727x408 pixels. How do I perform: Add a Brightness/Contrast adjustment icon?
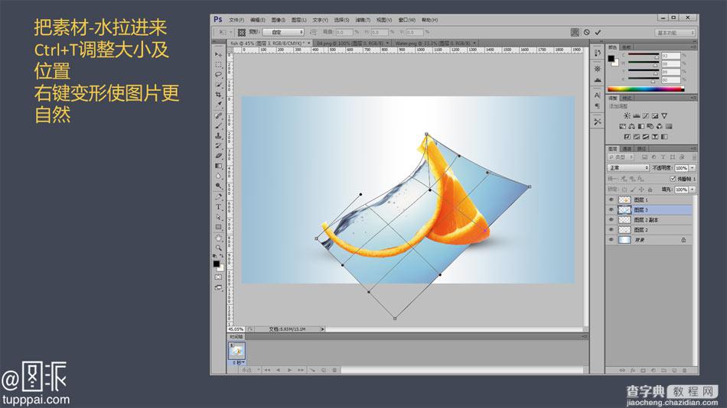[627, 116]
